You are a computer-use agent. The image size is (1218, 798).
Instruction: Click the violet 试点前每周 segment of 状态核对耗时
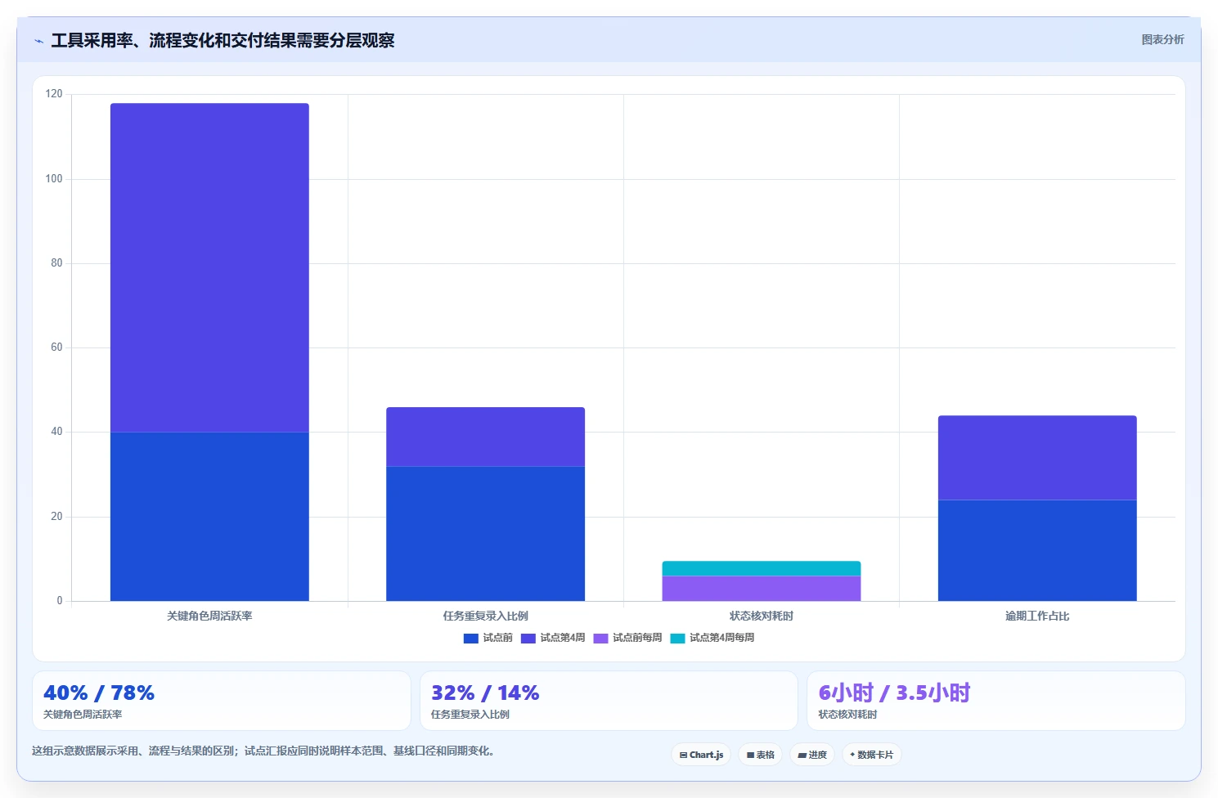pyautogui.click(x=761, y=589)
